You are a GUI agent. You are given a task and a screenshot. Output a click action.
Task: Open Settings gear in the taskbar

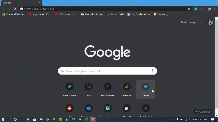pos(80,119)
